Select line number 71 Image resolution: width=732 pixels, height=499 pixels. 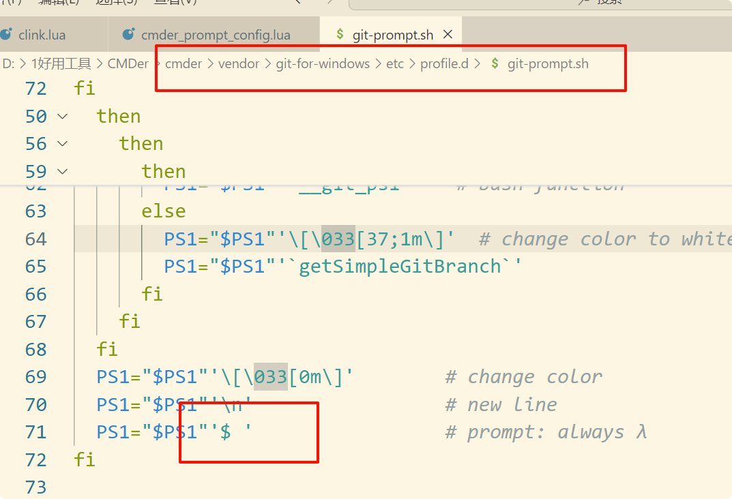tap(36, 432)
